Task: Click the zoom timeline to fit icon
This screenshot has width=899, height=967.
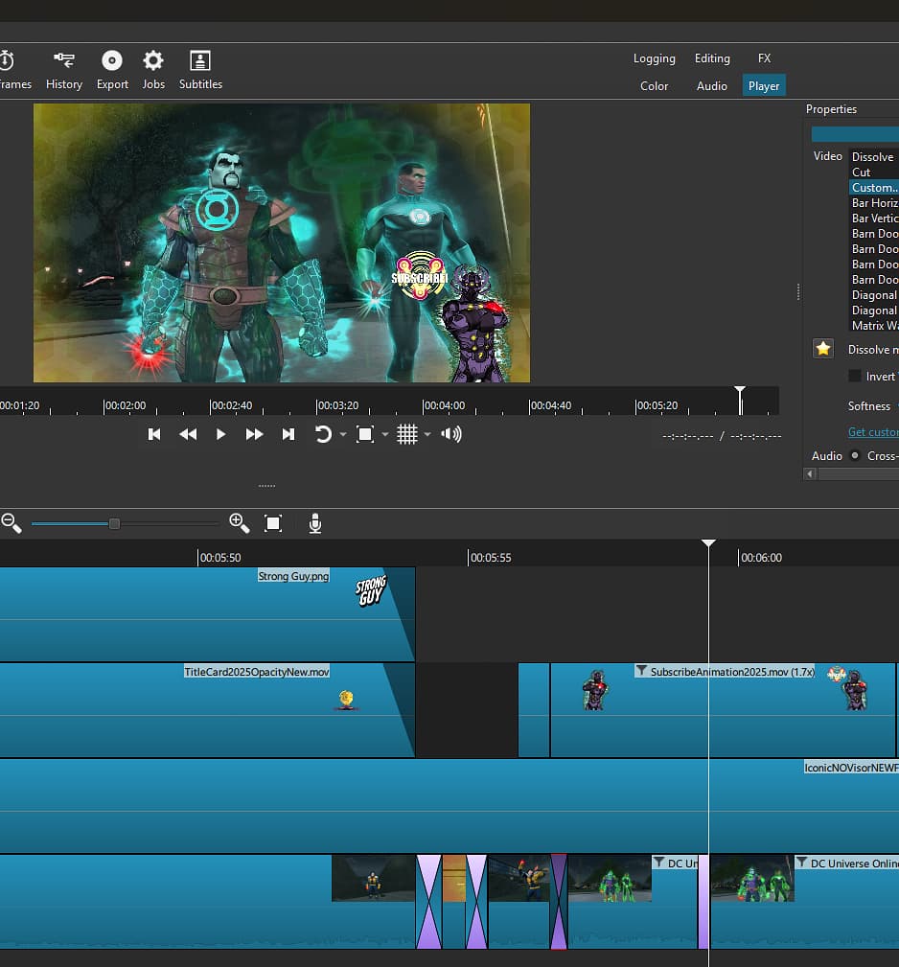Action: 273,523
